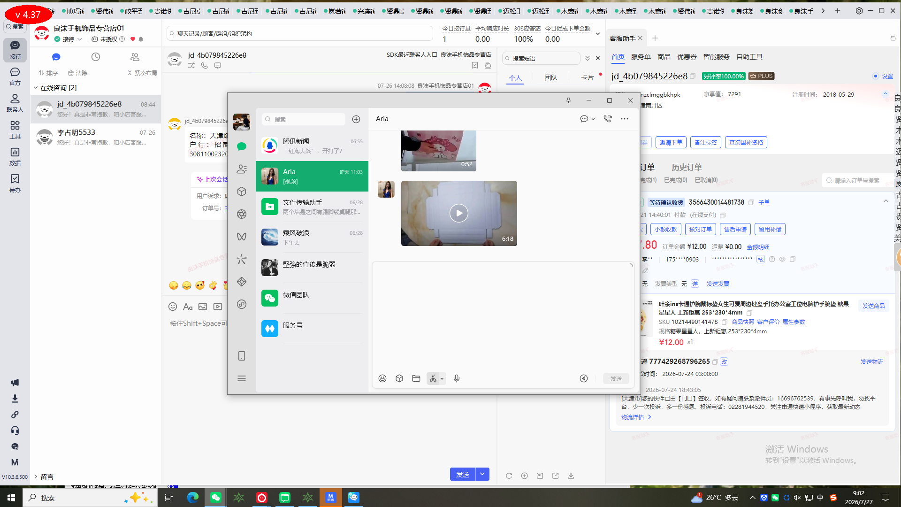Screen dimensions: 901x507
Task: Click the 核对订单 button
Action: coord(701,229)
